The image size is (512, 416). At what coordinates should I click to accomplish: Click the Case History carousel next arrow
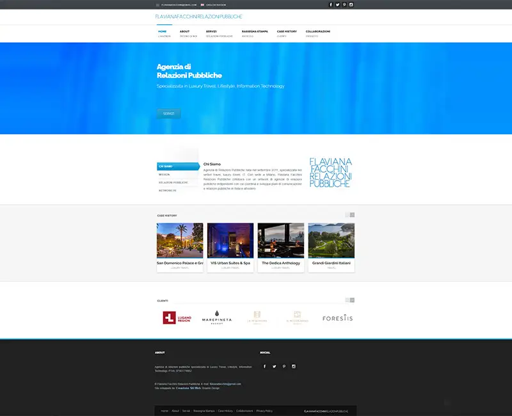coord(353,214)
